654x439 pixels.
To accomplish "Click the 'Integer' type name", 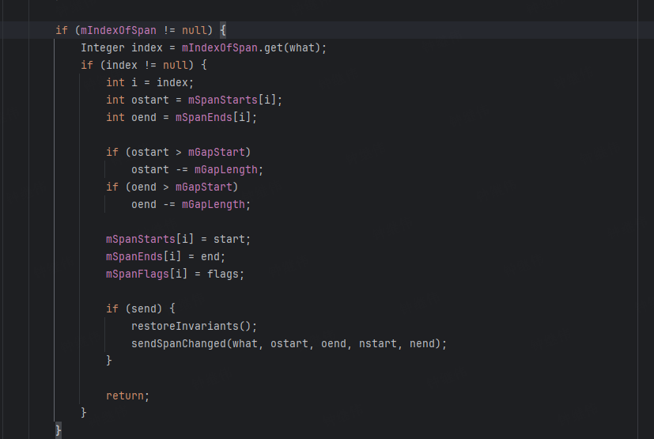I will (103, 48).
